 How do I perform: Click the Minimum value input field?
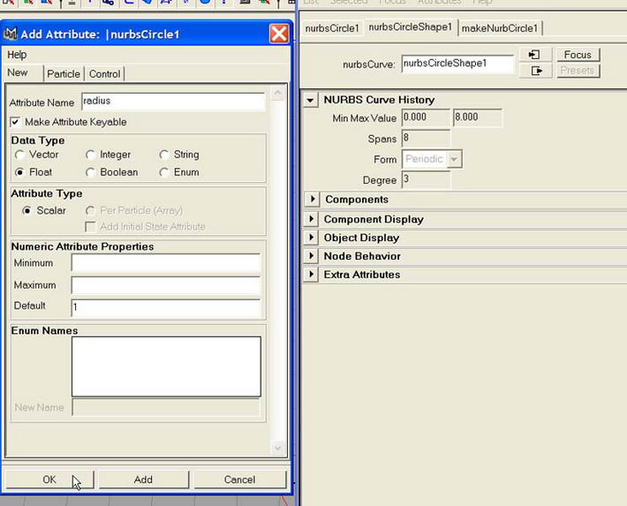pyautogui.click(x=166, y=263)
